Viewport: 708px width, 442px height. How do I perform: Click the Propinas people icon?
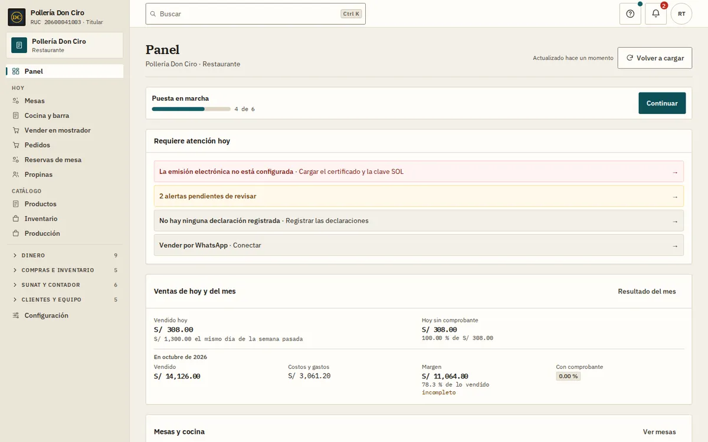(16, 174)
